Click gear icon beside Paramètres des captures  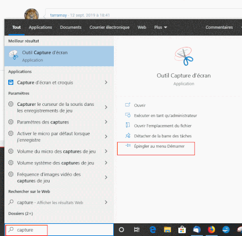11,122
